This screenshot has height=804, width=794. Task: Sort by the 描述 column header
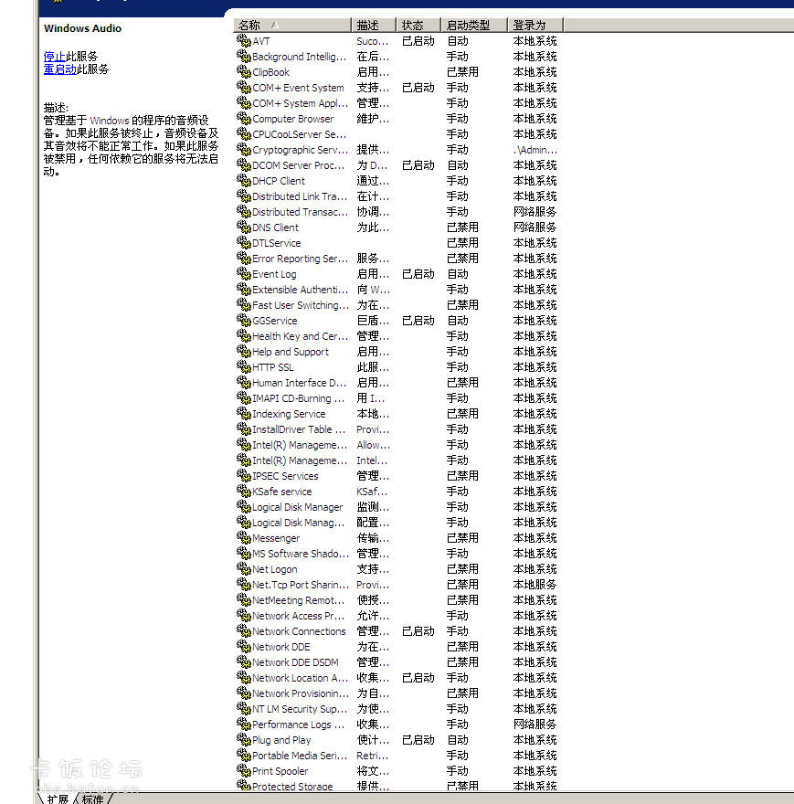(374, 26)
